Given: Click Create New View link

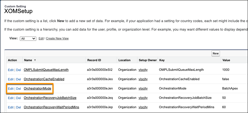Looking at the screenshot, I should (x=58, y=39).
